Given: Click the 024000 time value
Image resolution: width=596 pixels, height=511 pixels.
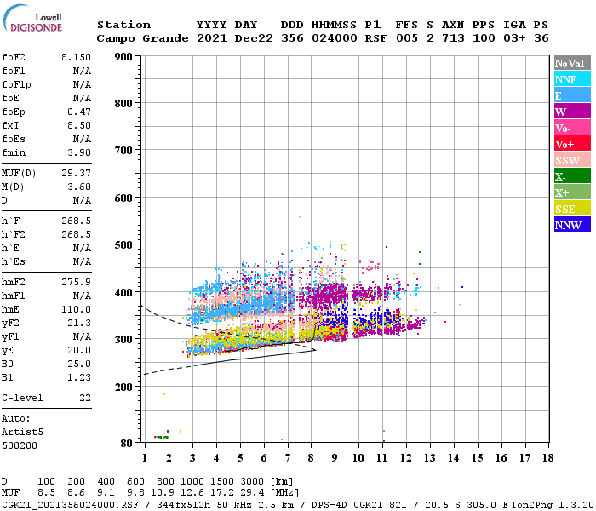Looking at the screenshot, I should point(334,38).
